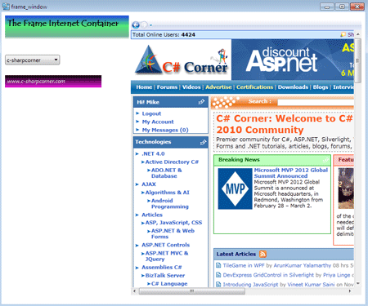Click into the Search text field

point(316,102)
